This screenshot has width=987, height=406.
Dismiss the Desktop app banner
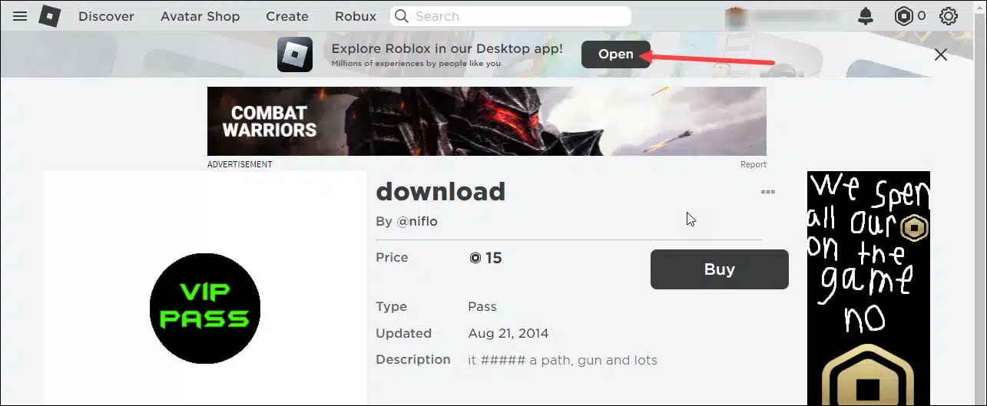point(940,54)
